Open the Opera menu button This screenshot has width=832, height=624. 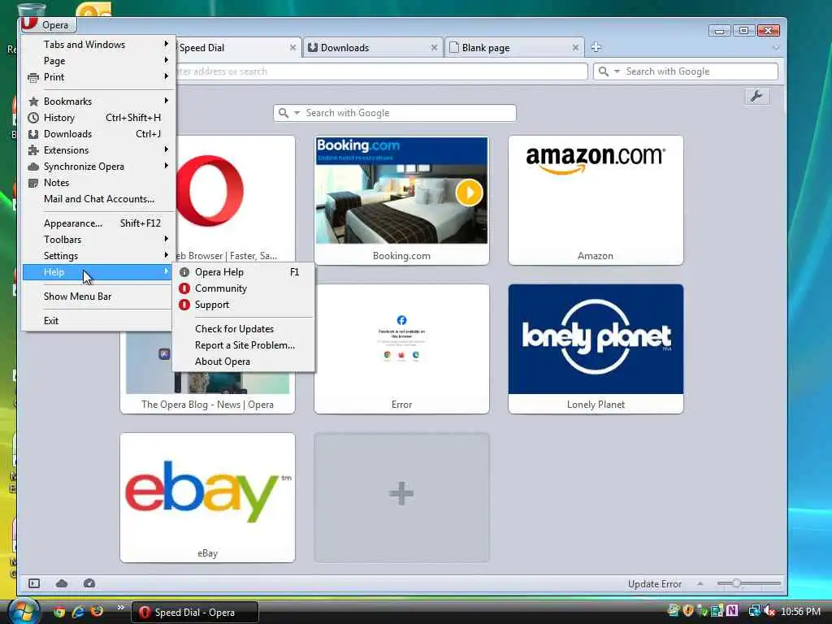click(x=48, y=24)
